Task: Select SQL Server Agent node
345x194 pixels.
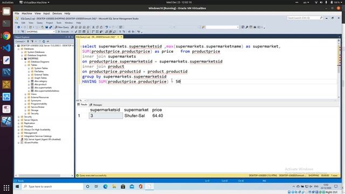Action: [42, 140]
